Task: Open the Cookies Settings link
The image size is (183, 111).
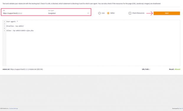Action: pyautogui.click(x=14, y=109)
